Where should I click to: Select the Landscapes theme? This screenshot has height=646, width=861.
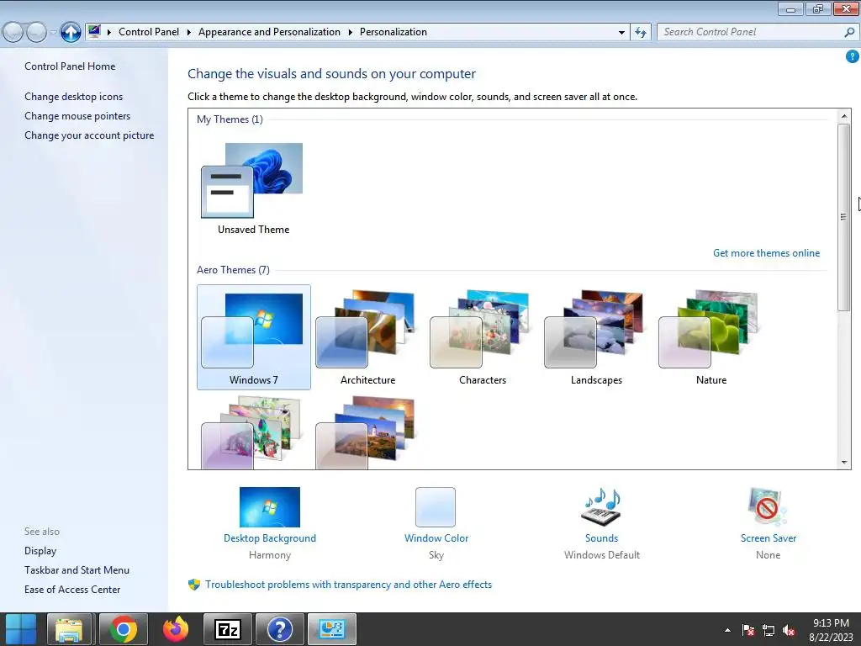pyautogui.click(x=596, y=337)
